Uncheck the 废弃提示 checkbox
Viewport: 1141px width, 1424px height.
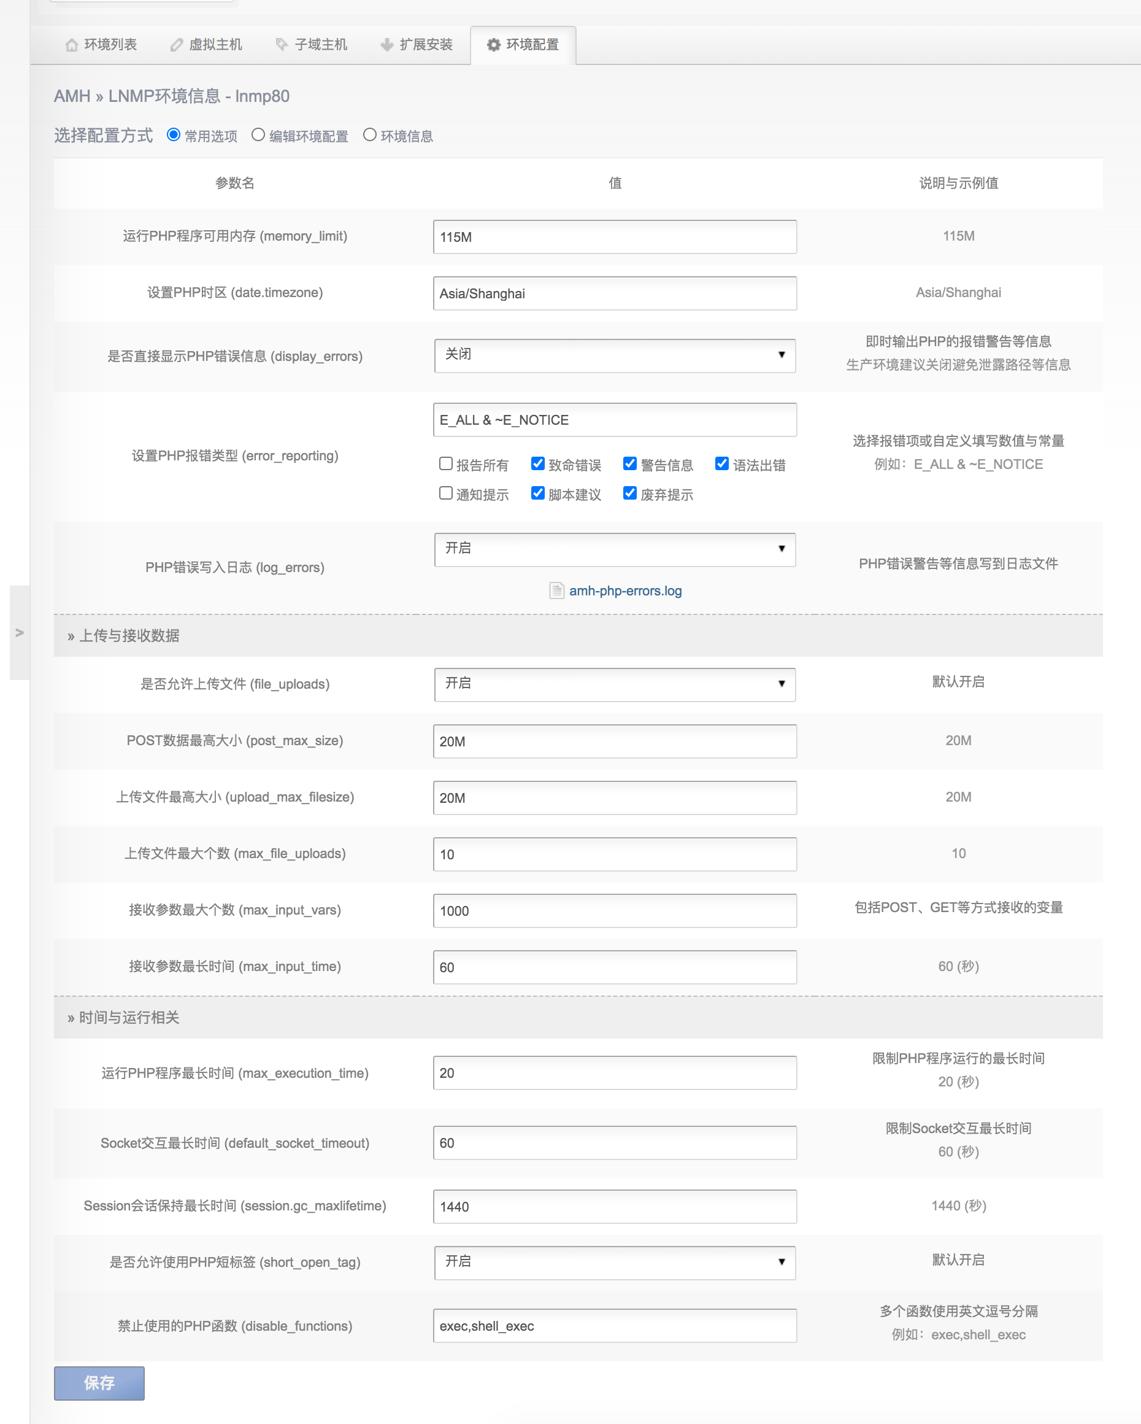coord(630,493)
